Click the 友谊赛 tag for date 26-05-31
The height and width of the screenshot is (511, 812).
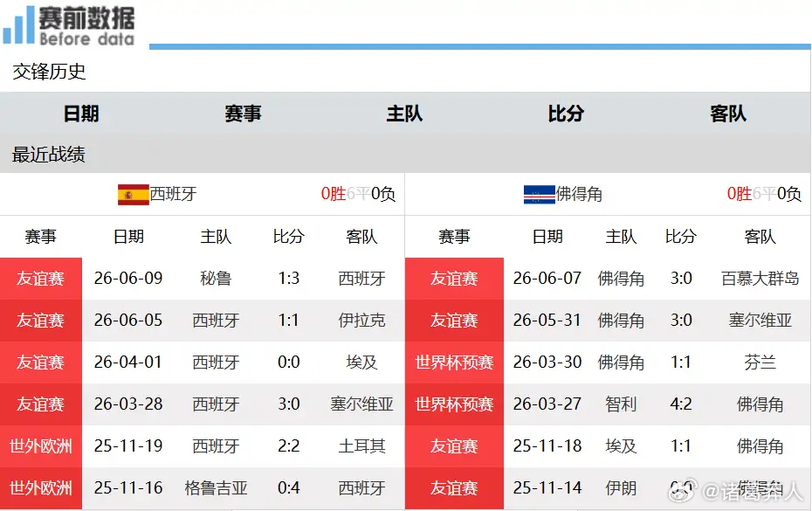point(454,321)
